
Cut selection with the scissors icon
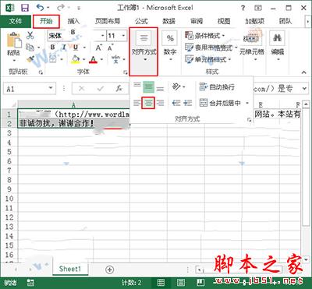coord(30,35)
